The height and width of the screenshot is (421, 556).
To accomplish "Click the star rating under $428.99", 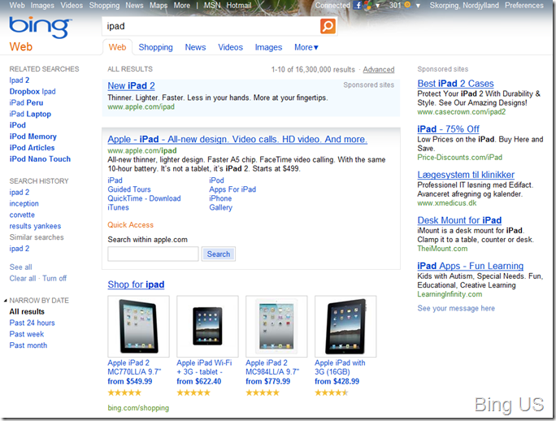I will click(332, 393).
